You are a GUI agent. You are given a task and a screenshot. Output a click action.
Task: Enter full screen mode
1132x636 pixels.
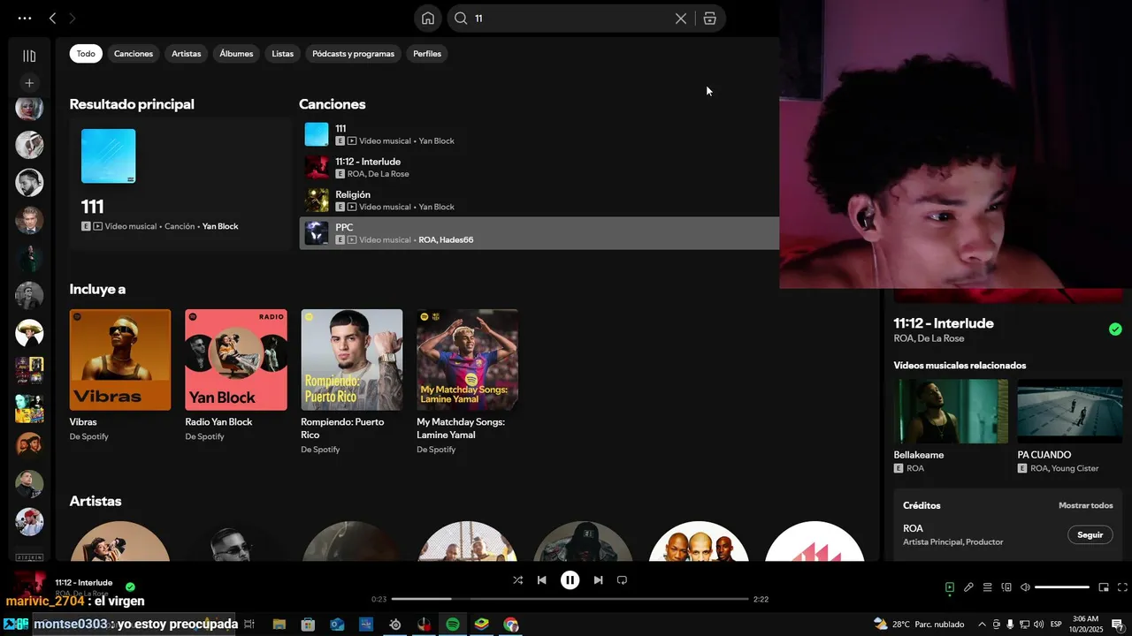tap(1123, 587)
